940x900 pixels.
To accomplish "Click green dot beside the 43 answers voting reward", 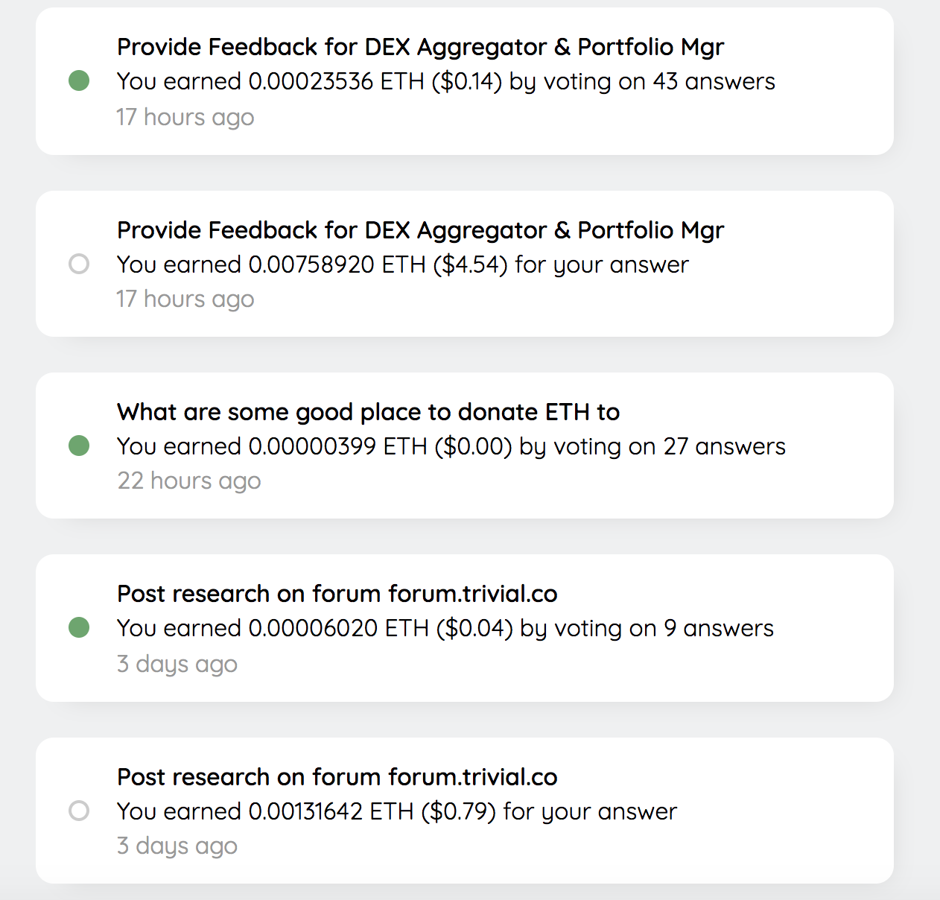I will coord(79,80).
